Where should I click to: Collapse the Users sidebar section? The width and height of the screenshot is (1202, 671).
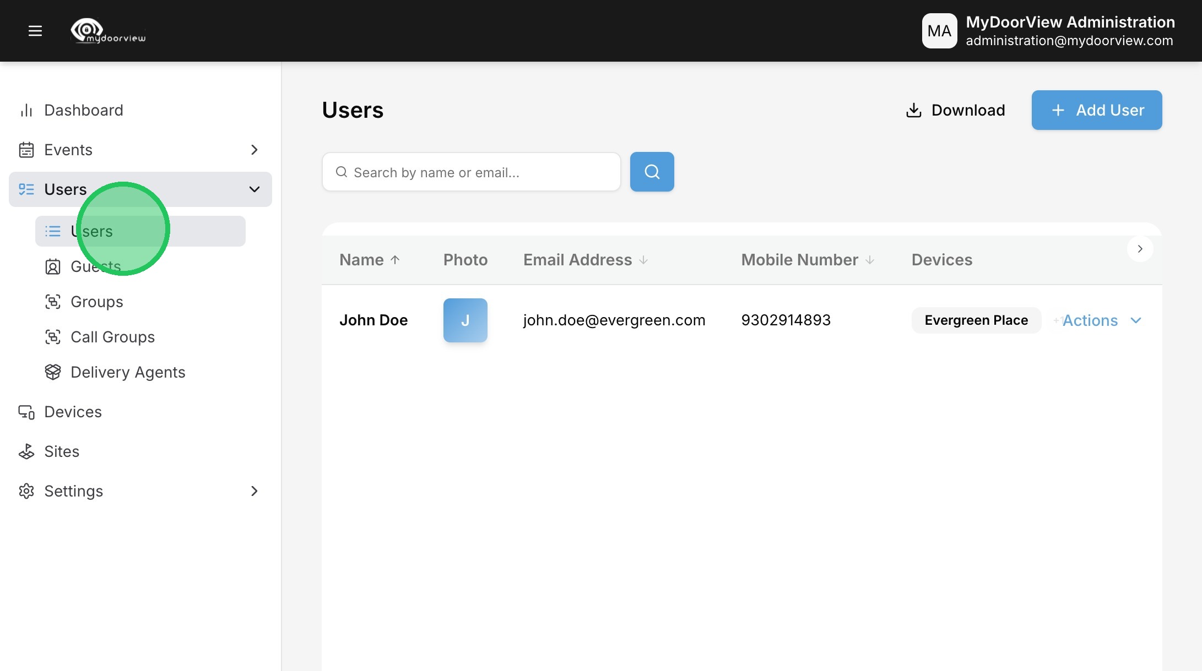[254, 189]
